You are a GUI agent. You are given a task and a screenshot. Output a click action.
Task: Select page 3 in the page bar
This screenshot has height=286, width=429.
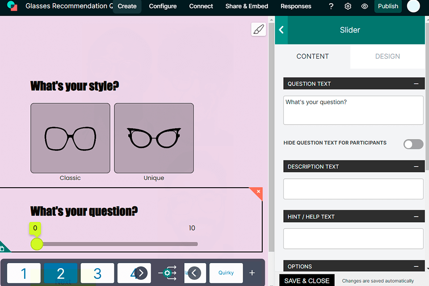(x=97, y=273)
